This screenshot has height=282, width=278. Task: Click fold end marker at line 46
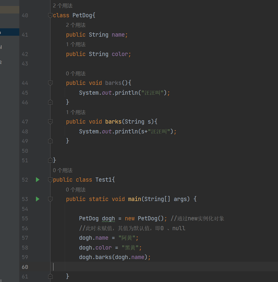(50, 102)
